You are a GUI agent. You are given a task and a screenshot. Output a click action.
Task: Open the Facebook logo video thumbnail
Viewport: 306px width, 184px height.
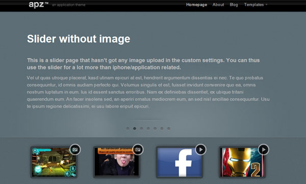click(180, 163)
